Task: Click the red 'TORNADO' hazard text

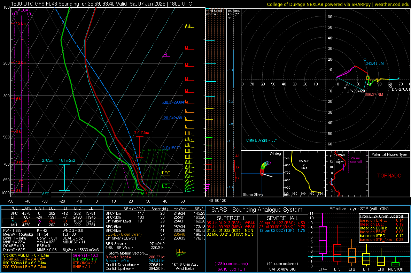Action: [x=389, y=176]
